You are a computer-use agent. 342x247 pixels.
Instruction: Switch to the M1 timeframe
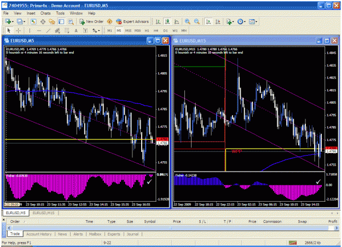pos(109,31)
